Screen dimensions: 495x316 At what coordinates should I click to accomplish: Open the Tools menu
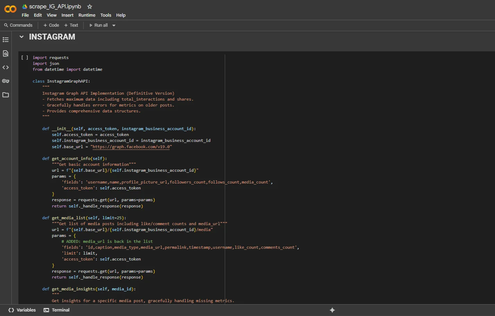(106, 15)
